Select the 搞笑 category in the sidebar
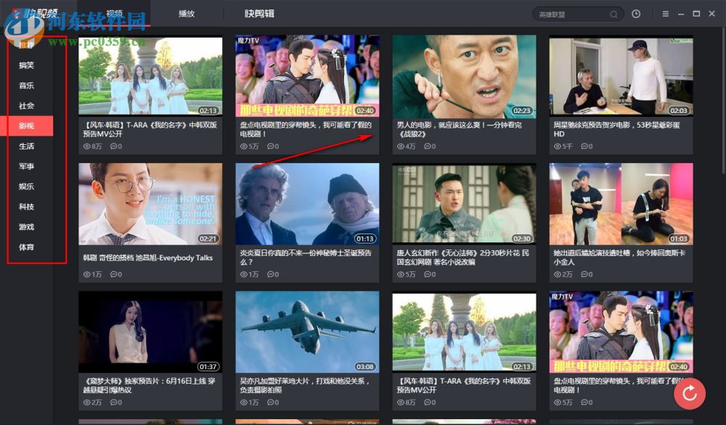 [25, 65]
